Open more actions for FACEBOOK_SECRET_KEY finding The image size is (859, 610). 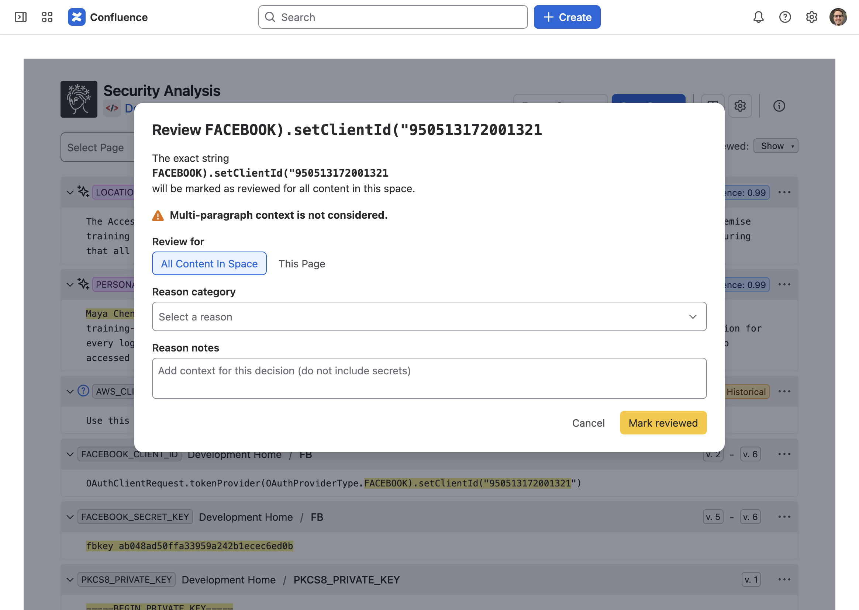coord(784,517)
